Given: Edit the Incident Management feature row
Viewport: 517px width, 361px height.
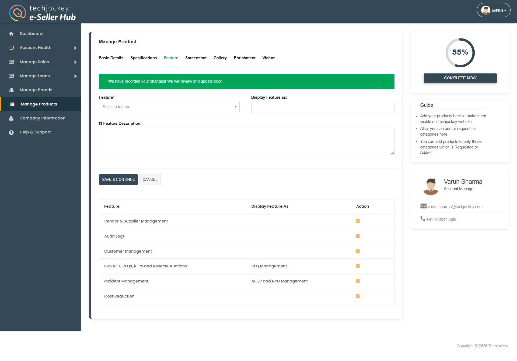Looking at the screenshot, I should click(x=358, y=281).
